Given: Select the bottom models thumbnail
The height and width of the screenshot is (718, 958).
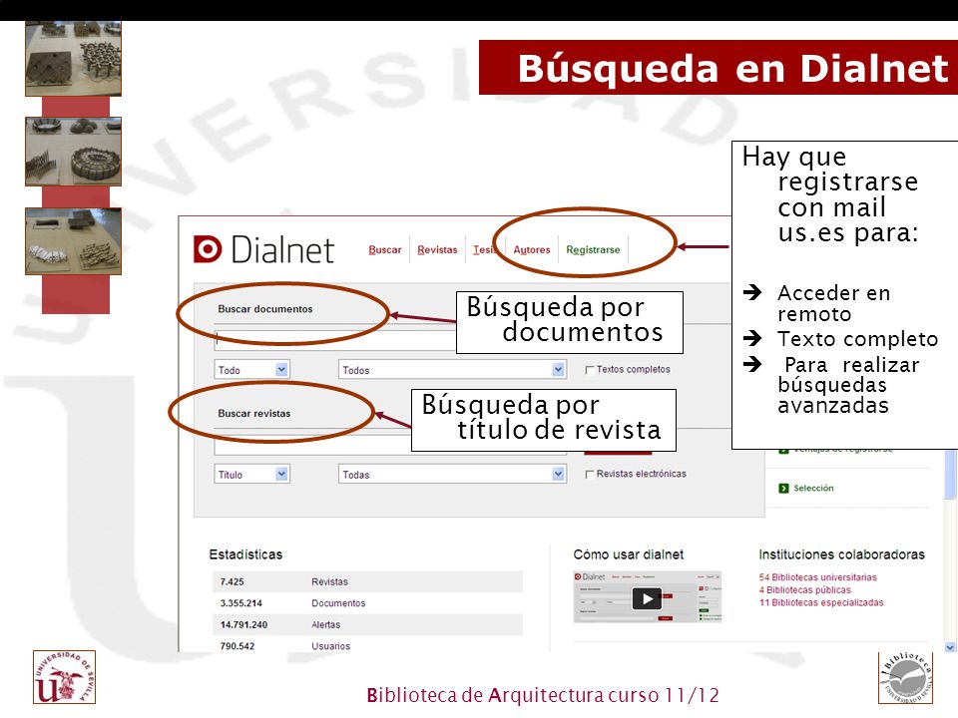Looking at the screenshot, I should [x=73, y=241].
